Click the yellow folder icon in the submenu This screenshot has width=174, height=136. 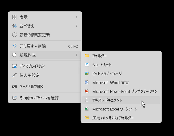point(87,56)
